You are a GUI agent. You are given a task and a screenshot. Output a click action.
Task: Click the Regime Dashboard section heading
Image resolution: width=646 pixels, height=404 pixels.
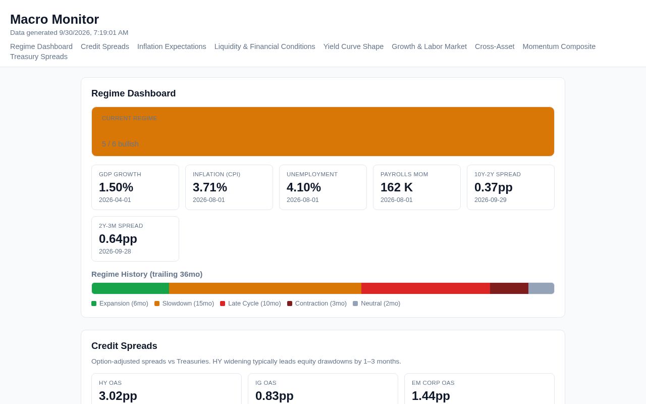(x=134, y=93)
